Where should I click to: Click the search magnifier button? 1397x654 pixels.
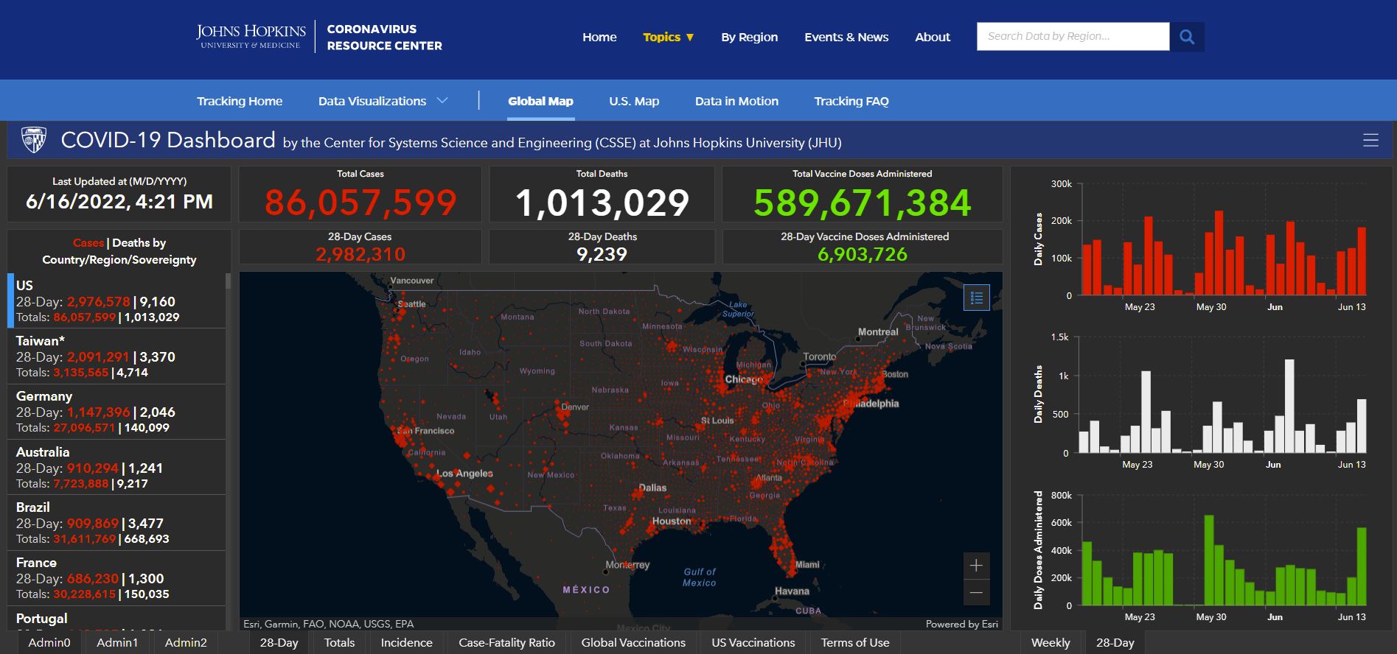point(1187,37)
